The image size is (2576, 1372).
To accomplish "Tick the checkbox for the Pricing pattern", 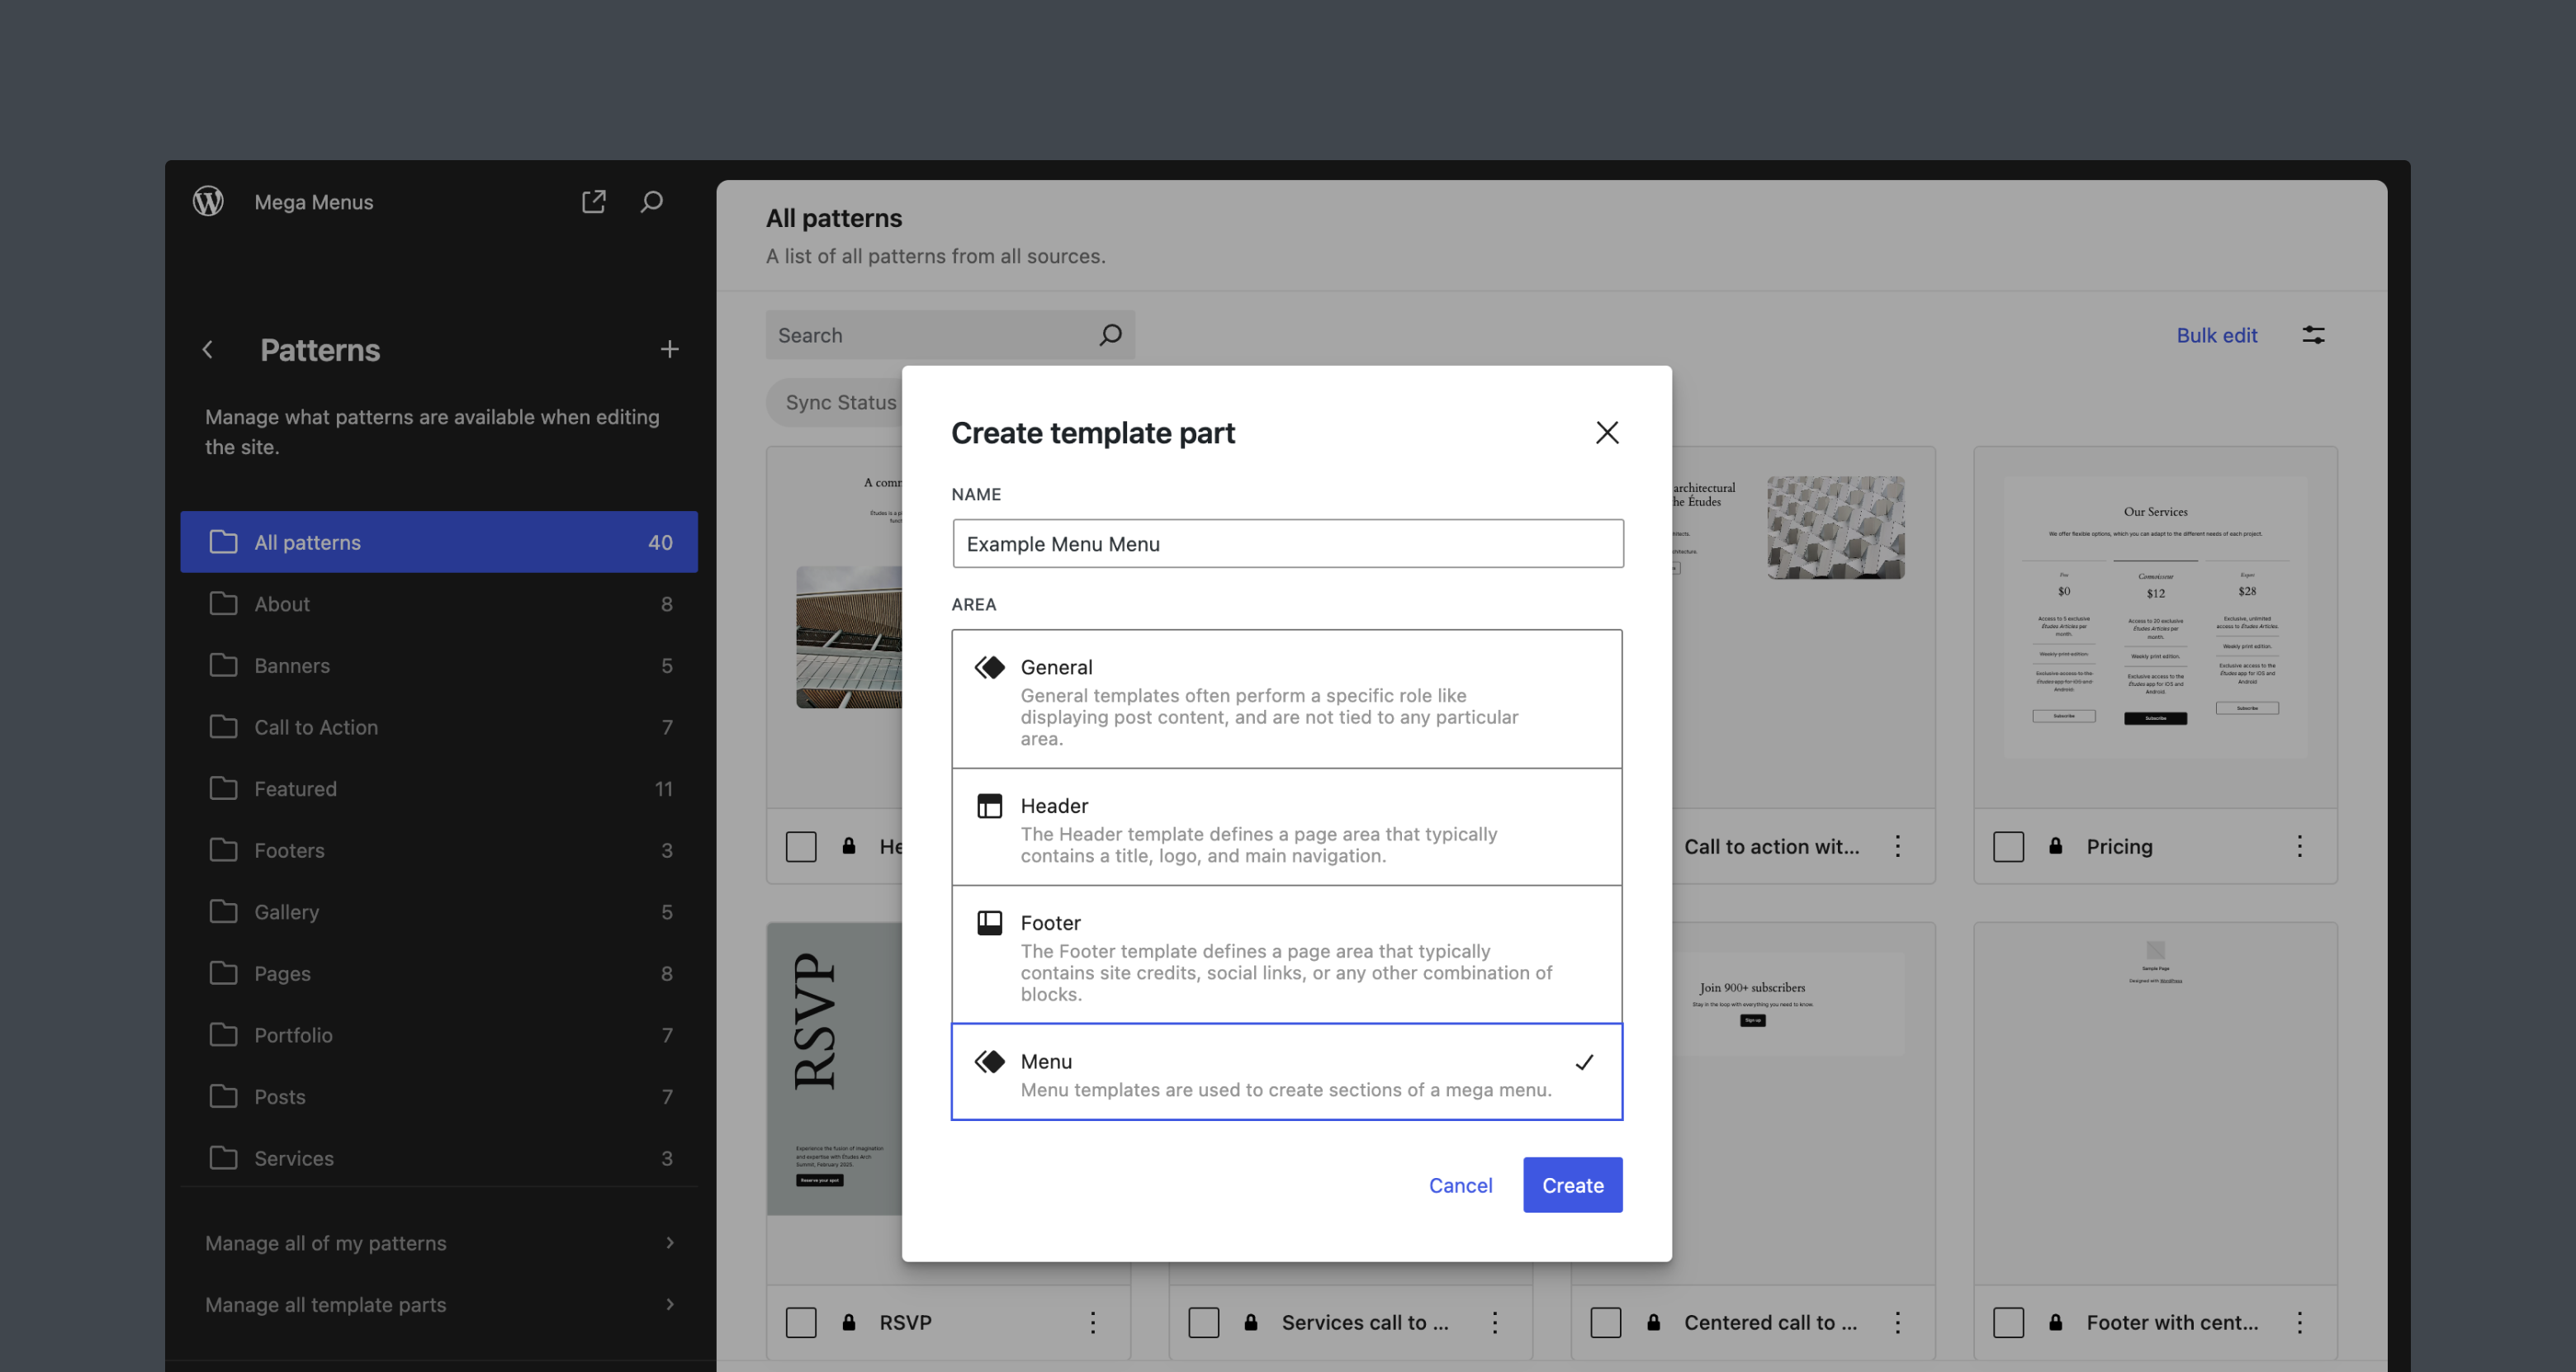I will 2008,846.
